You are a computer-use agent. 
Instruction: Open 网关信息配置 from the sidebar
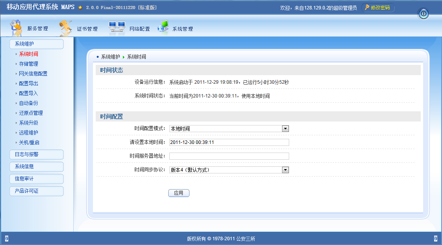[x=33, y=74]
